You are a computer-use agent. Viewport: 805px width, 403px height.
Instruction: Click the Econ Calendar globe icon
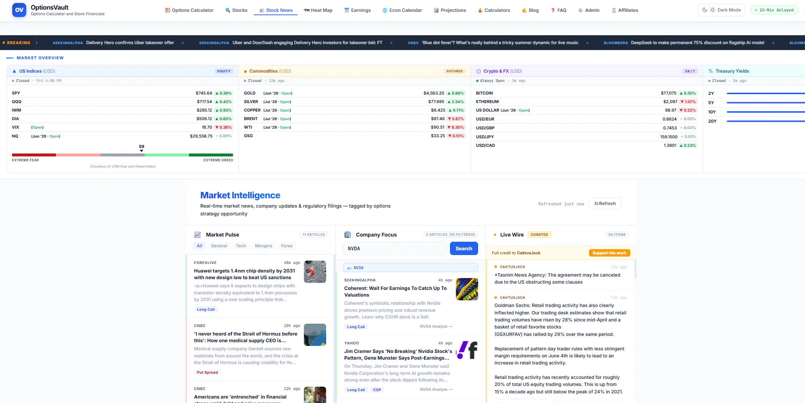pos(385,10)
